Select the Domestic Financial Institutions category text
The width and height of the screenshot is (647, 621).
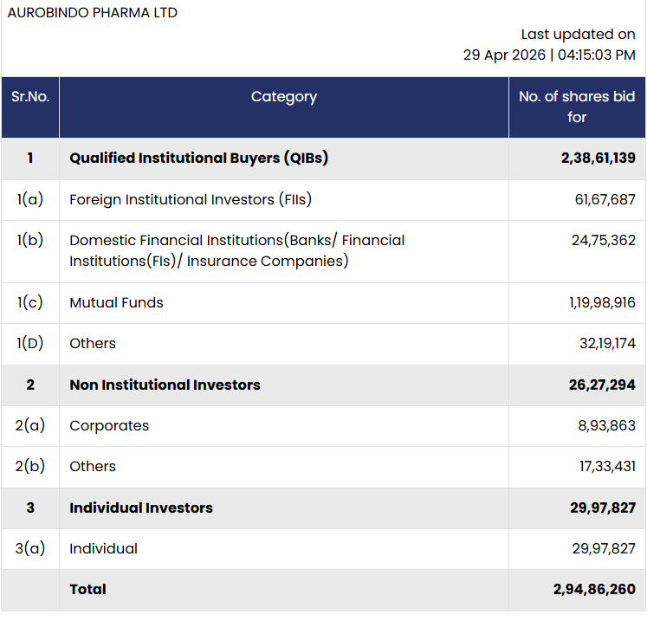[237, 251]
